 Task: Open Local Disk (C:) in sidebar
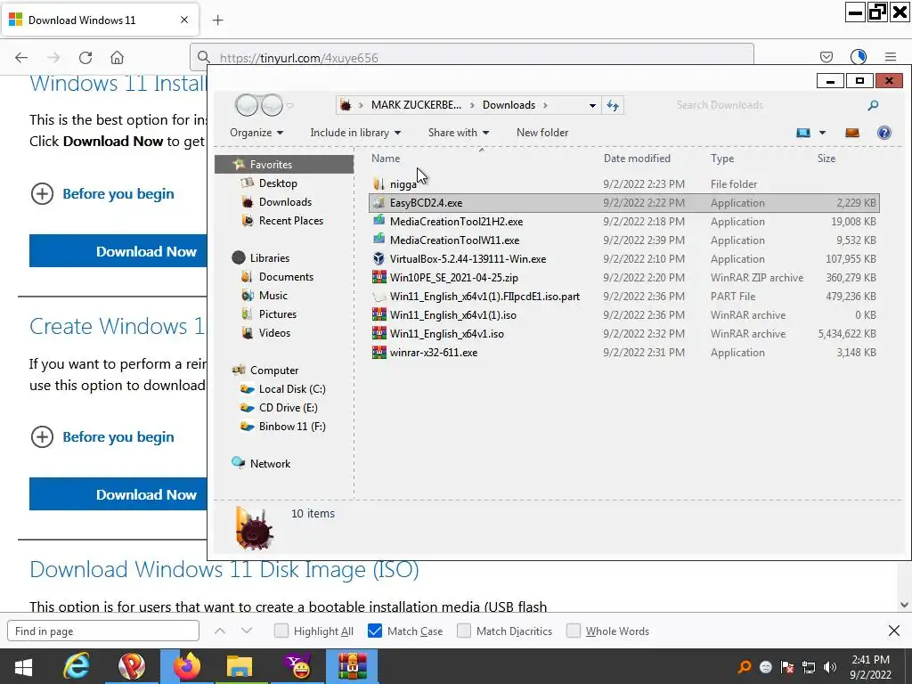pyautogui.click(x=292, y=389)
